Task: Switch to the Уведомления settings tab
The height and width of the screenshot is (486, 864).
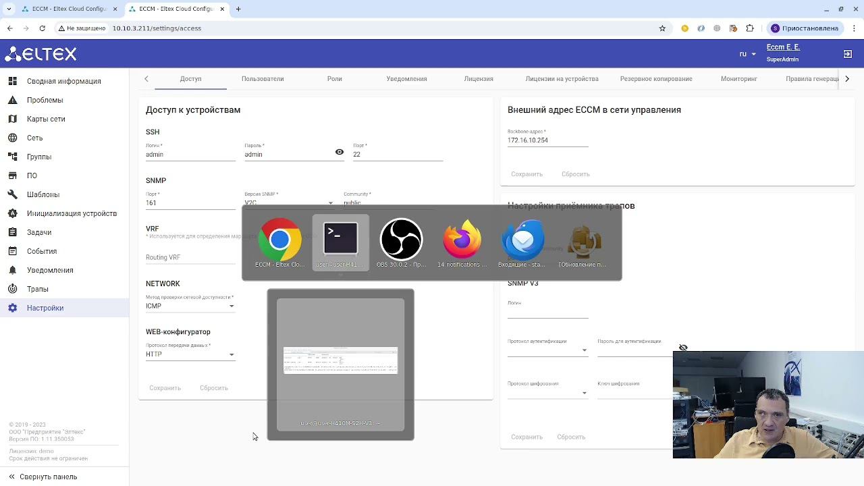Action: [406, 79]
